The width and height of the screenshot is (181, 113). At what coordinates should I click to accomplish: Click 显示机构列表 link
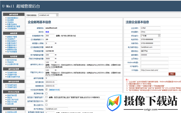click(12, 60)
